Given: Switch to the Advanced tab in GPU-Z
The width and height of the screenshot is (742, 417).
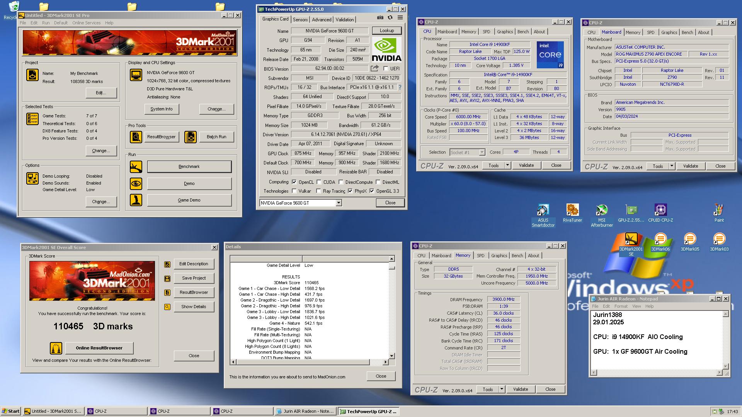Looking at the screenshot, I should (322, 20).
